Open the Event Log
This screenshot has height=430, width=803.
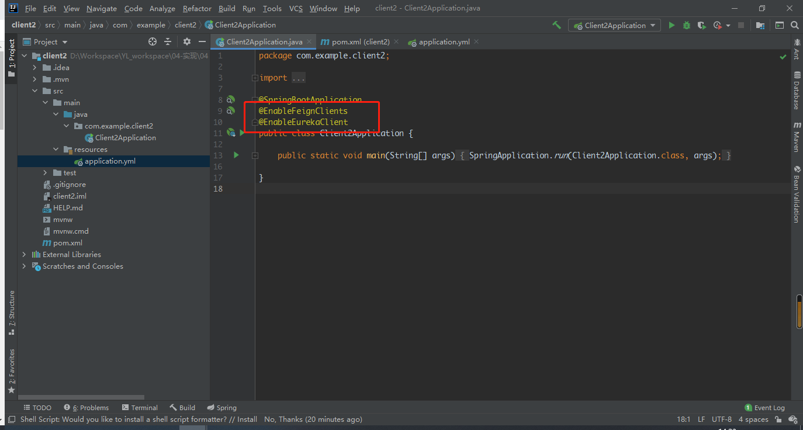tap(765, 408)
